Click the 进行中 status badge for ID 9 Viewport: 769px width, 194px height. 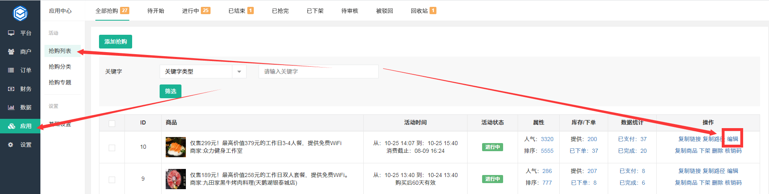(x=493, y=179)
